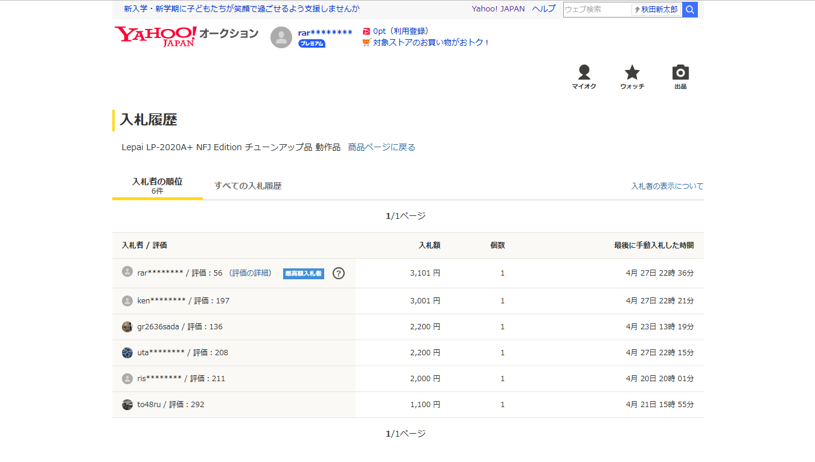Select the 入札者の順位 tab
815x462 pixels.
tap(157, 185)
